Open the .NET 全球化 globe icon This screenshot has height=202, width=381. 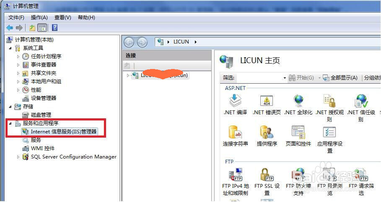pos(298,101)
